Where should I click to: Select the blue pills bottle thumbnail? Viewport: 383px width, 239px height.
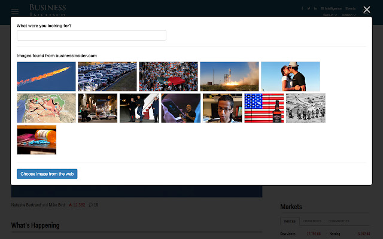click(37, 140)
